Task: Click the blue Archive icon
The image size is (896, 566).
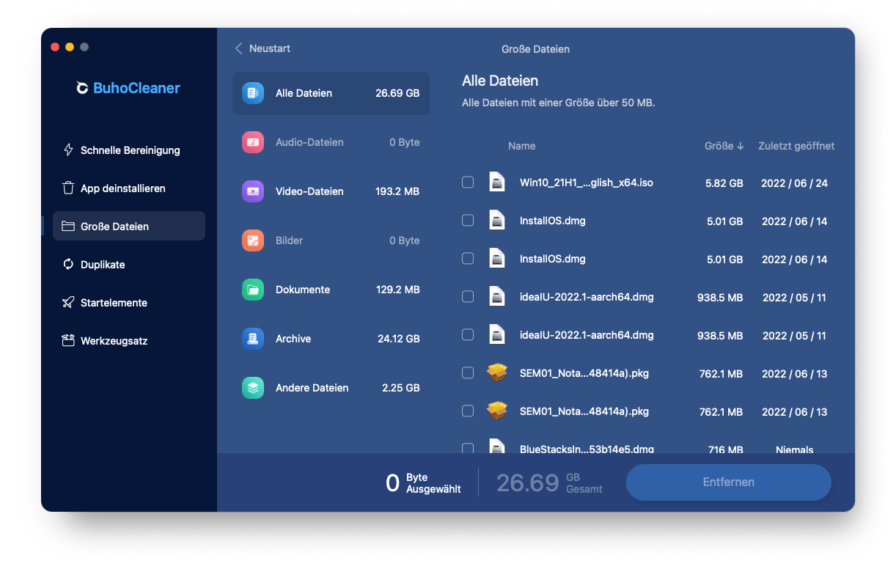Action: point(253,339)
